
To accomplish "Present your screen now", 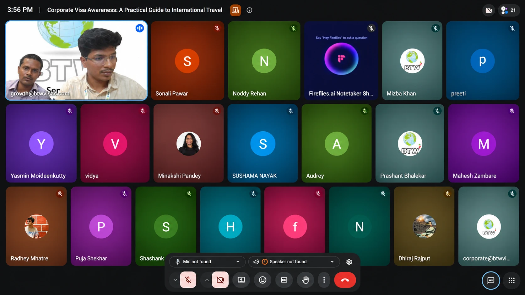I will (241, 280).
